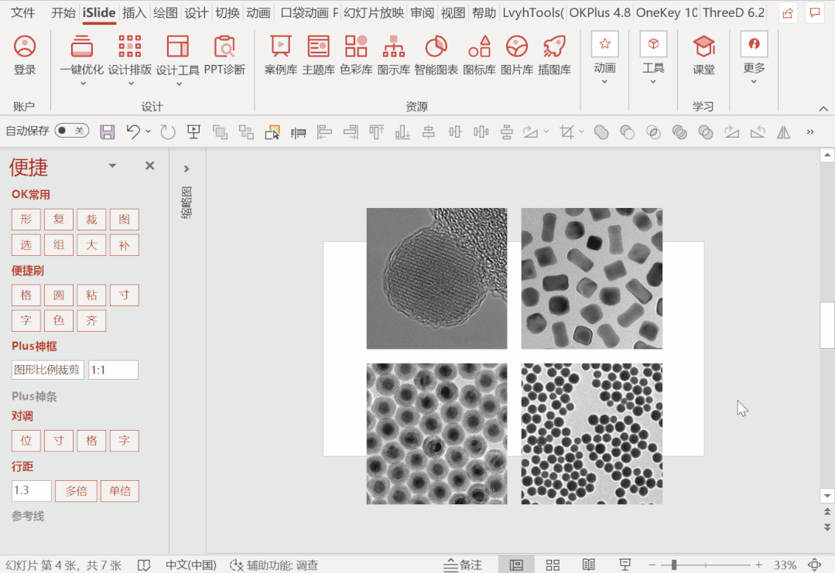835x573 pixels.
Task: Click the zoom slider in status bar
Action: [673, 564]
